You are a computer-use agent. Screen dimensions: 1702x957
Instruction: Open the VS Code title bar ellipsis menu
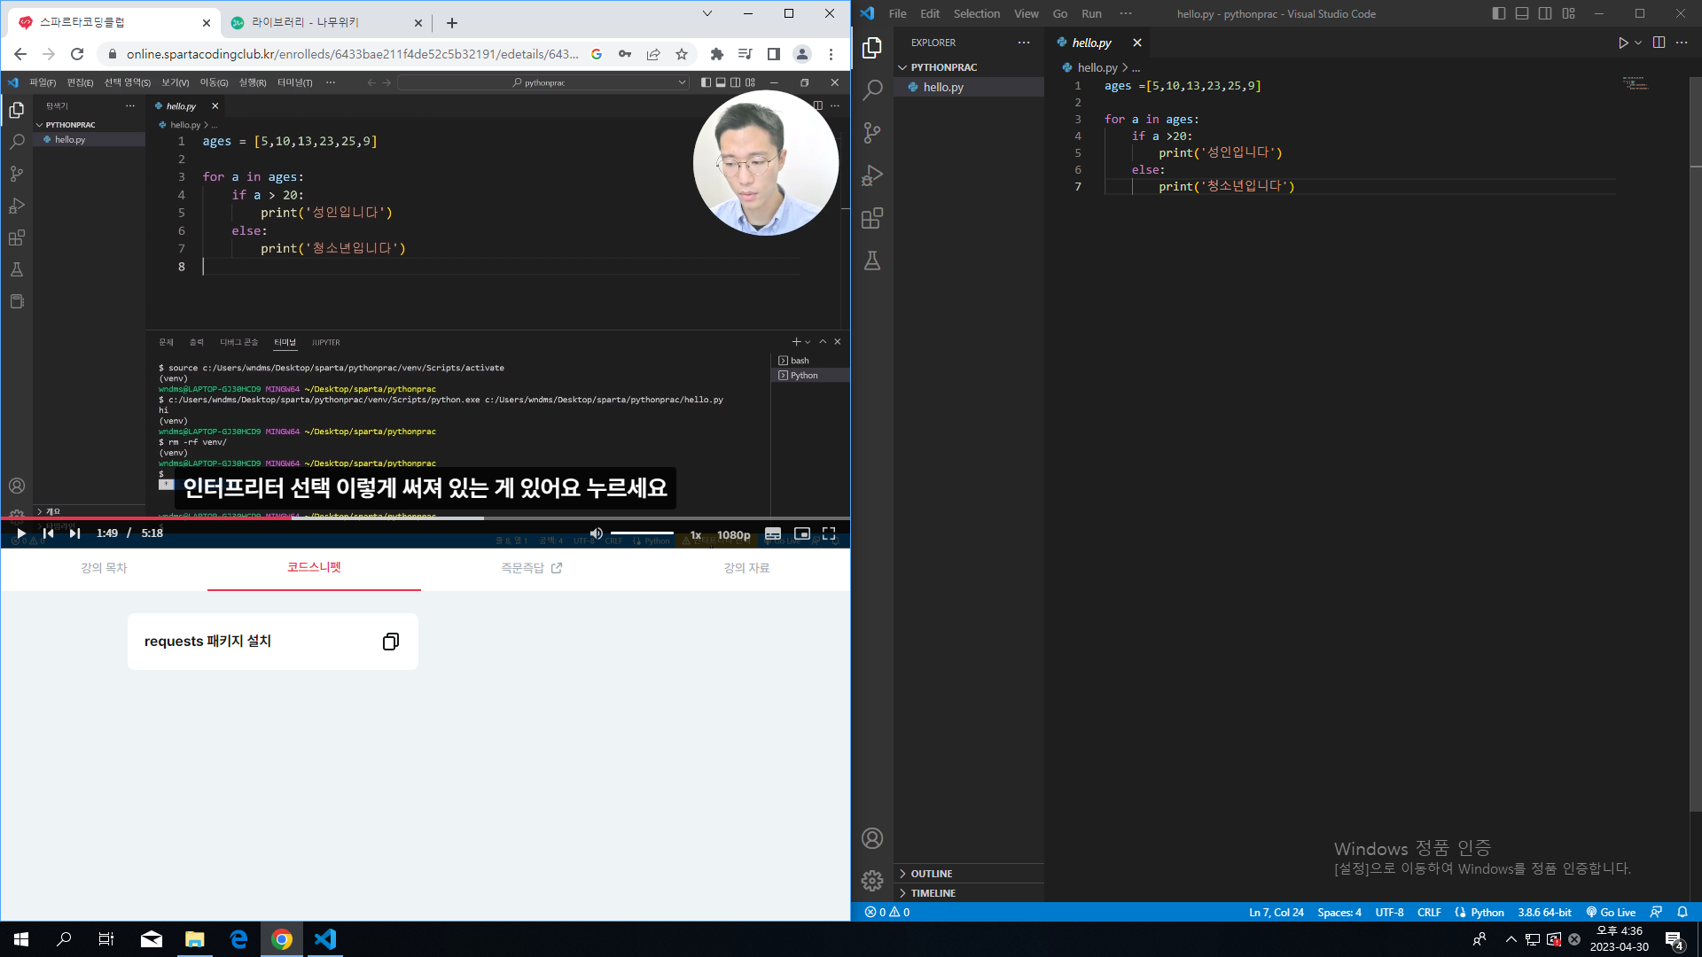(x=1126, y=13)
